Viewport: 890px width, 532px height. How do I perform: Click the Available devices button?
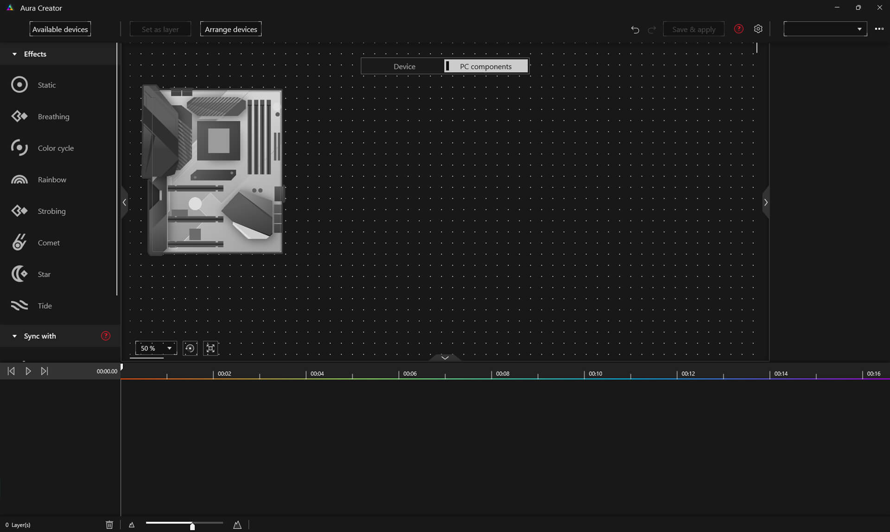(59, 29)
